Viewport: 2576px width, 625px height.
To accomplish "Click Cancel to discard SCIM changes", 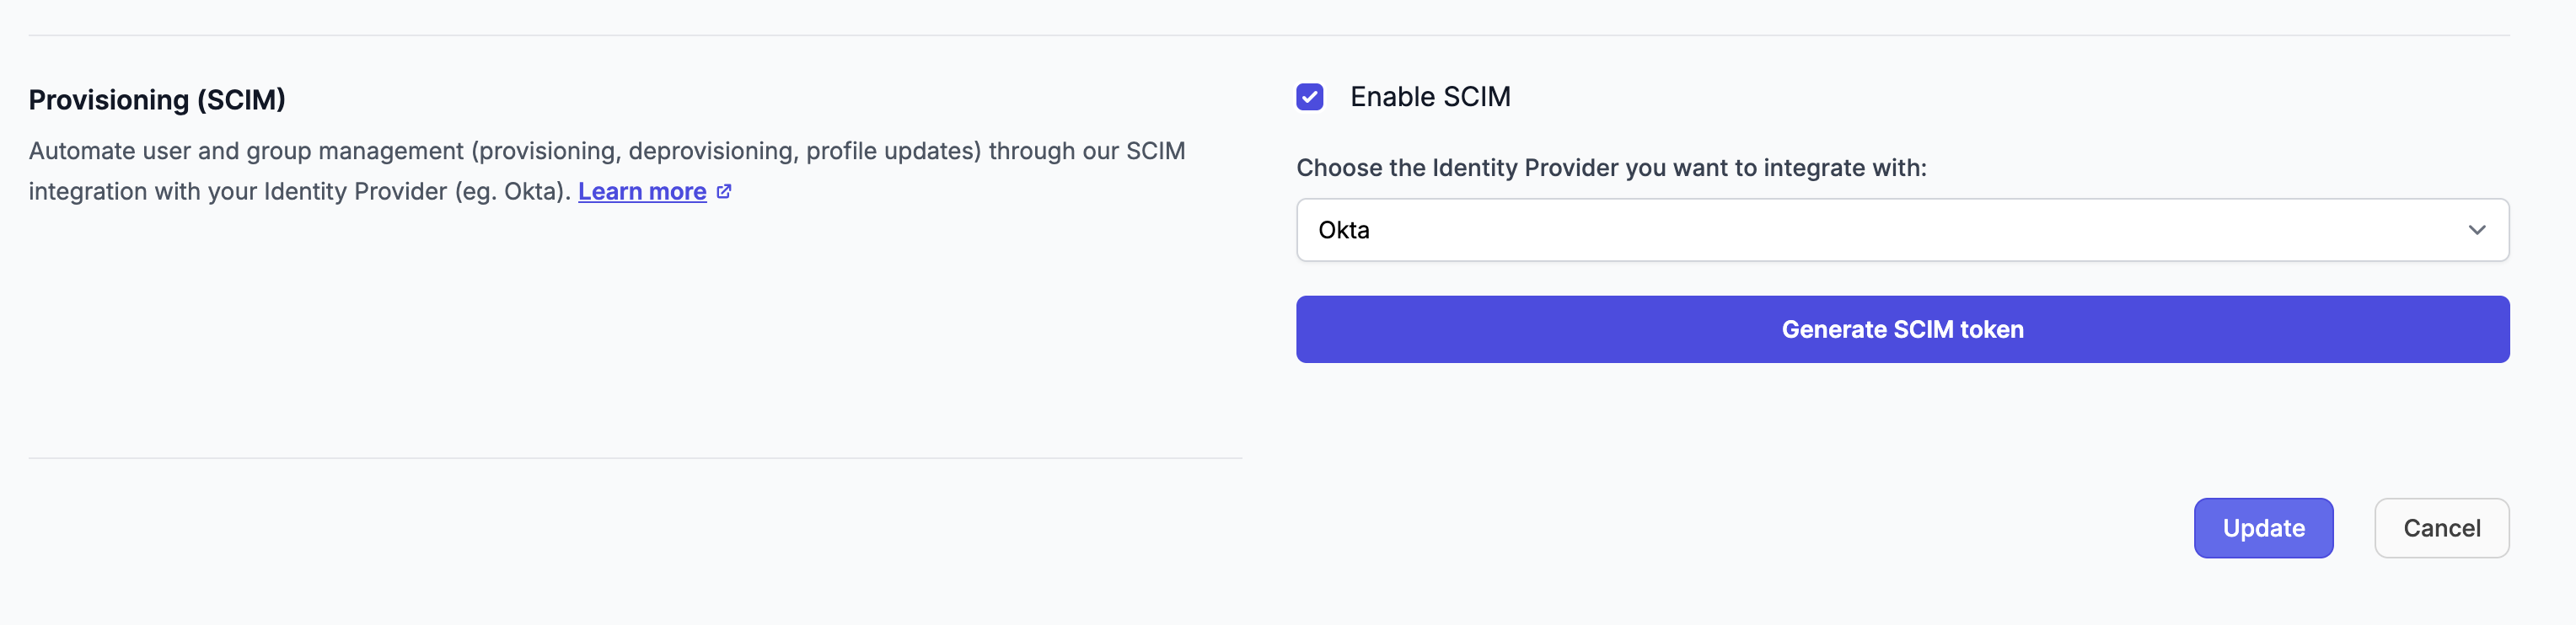I will 2442,528.
